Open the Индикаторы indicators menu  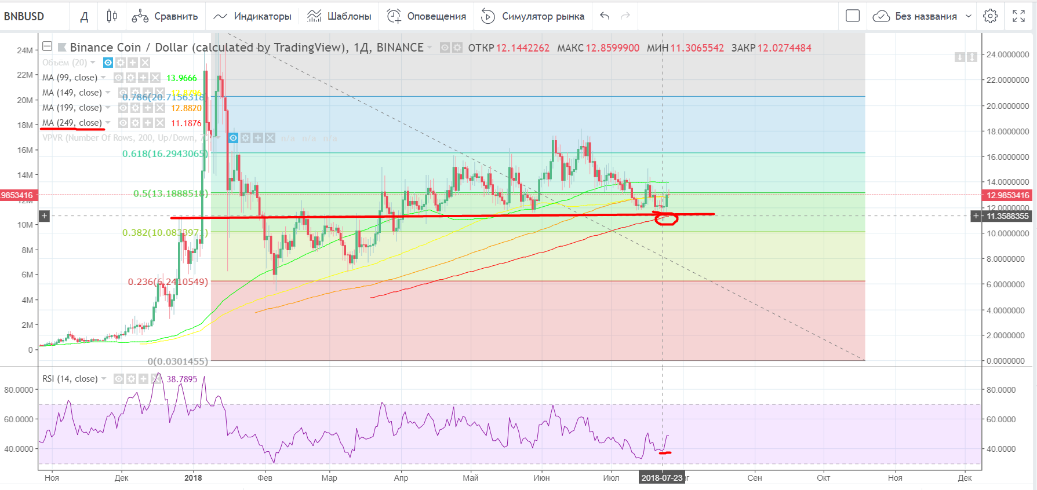coord(252,16)
